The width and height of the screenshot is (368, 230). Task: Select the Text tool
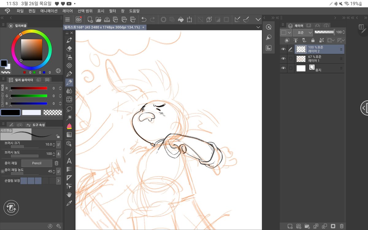coord(69,161)
